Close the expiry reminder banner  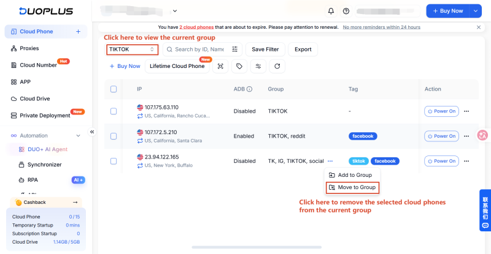click(x=479, y=27)
